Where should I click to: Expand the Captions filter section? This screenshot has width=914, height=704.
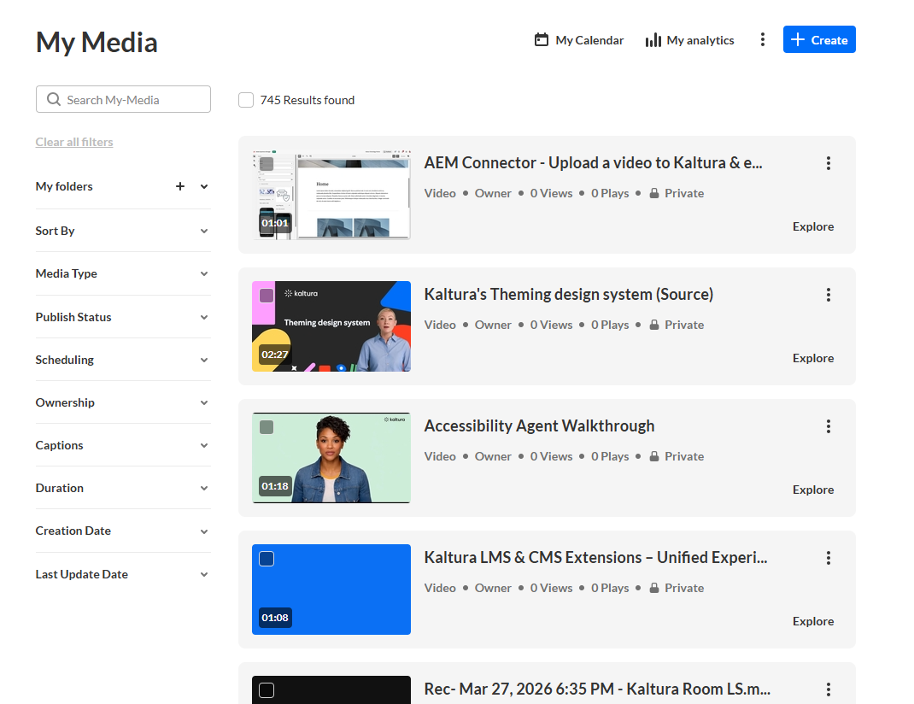(x=122, y=445)
